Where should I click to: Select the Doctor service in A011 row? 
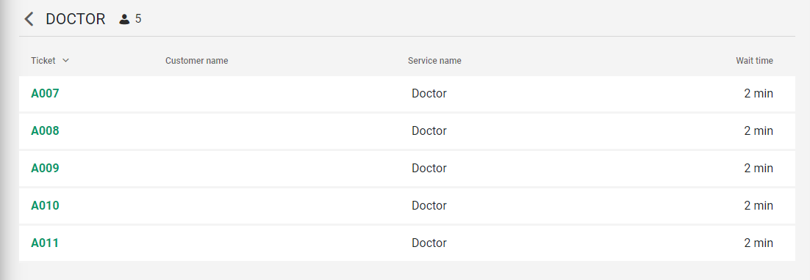[x=429, y=243]
